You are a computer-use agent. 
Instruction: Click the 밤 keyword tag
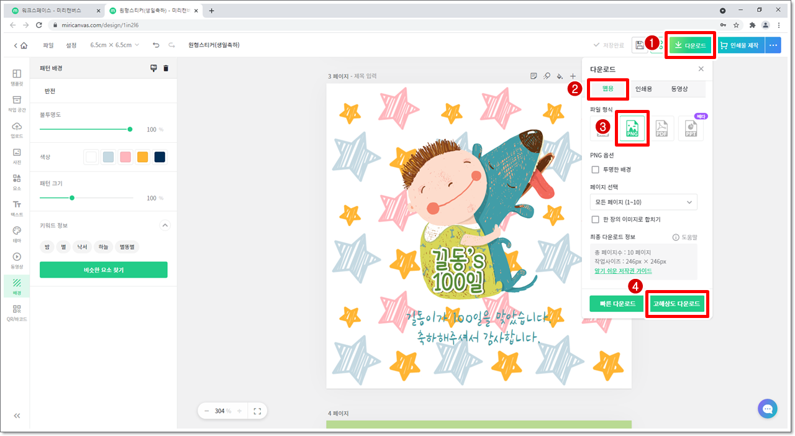pos(47,247)
